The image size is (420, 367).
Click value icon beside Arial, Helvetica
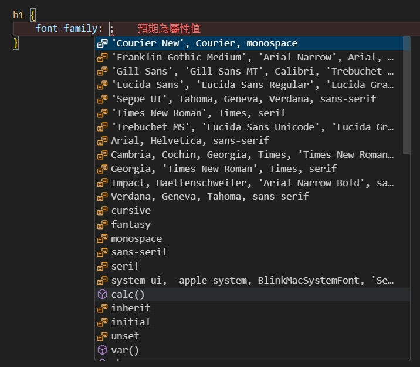[x=102, y=141]
